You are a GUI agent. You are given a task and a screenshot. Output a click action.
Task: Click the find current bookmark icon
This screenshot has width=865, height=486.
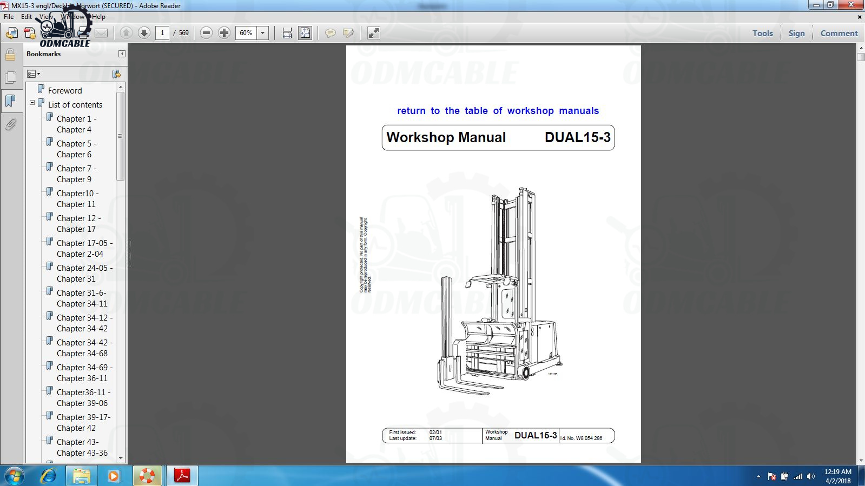coord(116,74)
